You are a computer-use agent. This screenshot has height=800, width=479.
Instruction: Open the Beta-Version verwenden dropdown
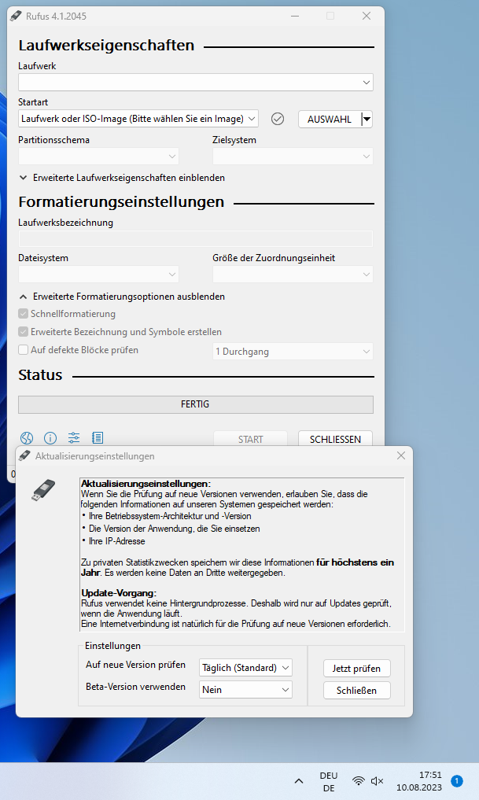coord(245,689)
